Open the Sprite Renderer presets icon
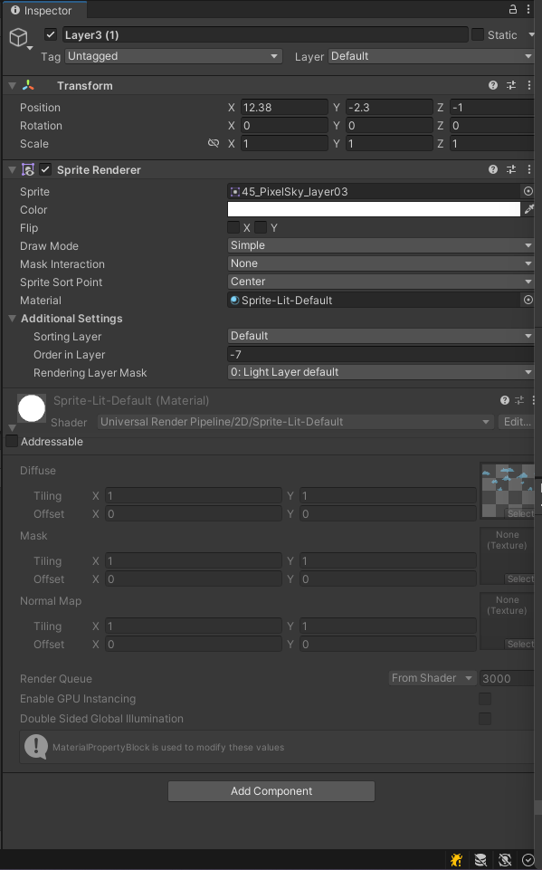The width and height of the screenshot is (542, 870). tap(509, 169)
